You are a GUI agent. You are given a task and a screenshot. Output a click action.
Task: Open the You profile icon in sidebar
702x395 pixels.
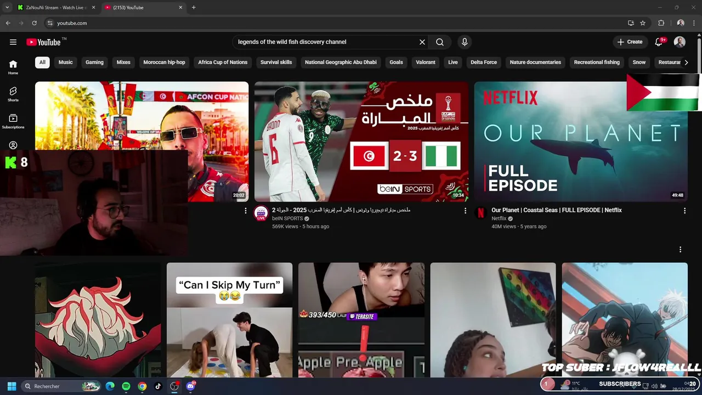[x=13, y=145]
